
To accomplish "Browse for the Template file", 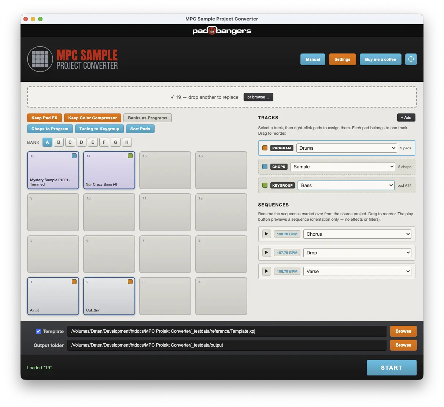I will 403,331.
